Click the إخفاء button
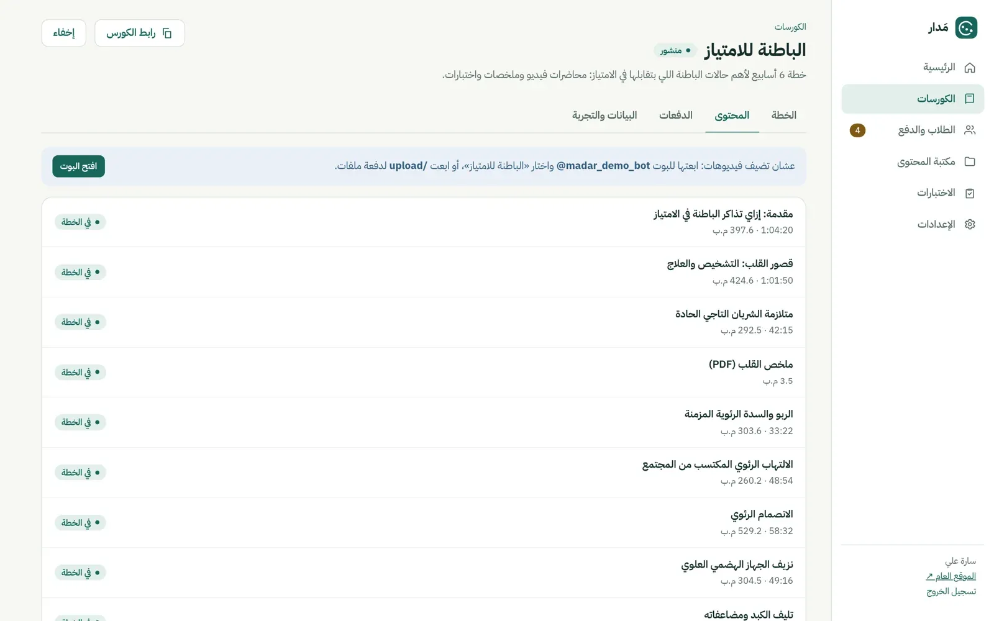The image size is (994, 621). point(64,33)
